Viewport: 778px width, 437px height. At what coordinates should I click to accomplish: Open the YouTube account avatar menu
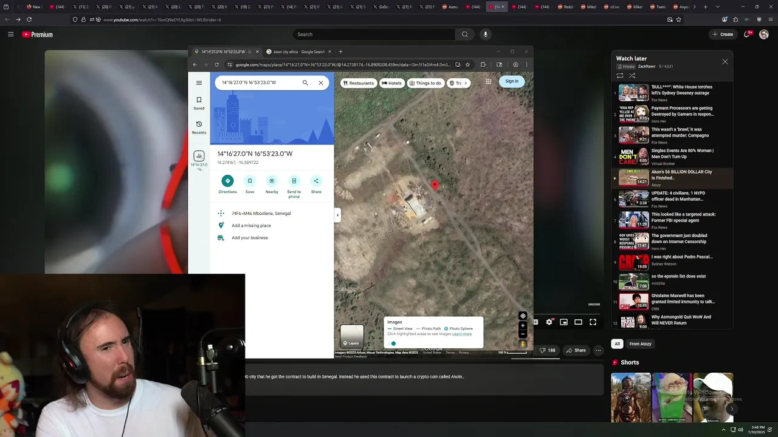point(764,35)
